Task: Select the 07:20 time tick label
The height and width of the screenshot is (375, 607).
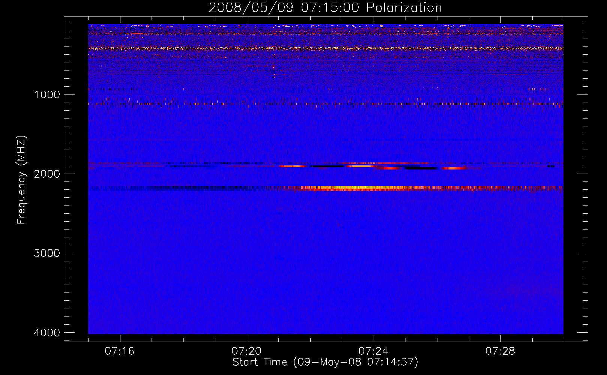Action: coord(246,351)
